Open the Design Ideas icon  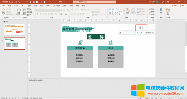pyautogui.click(x=168, y=10)
